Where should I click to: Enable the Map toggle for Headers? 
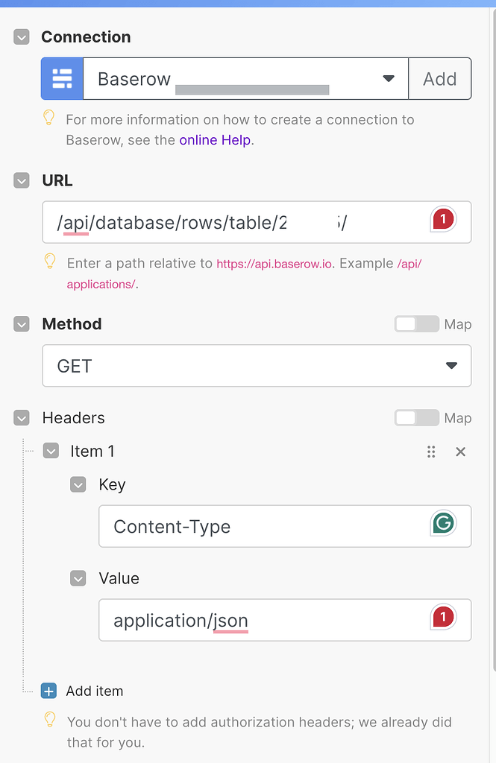point(416,418)
